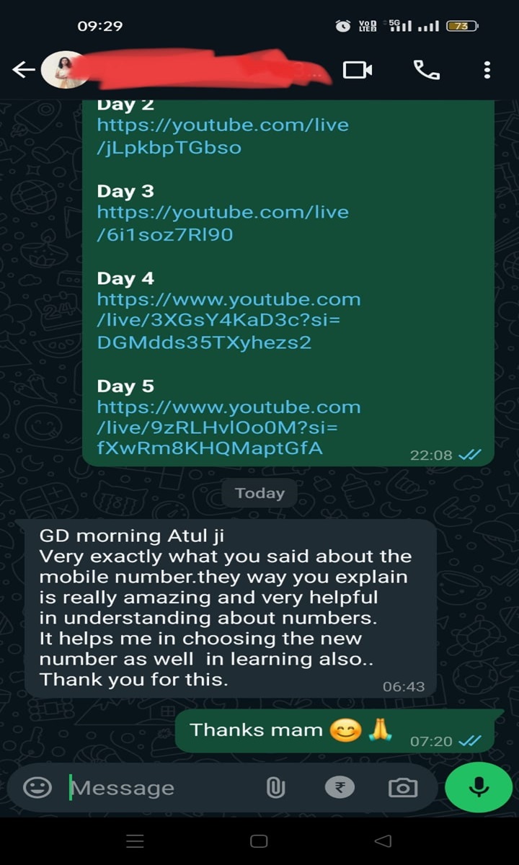Start a voice call with phone icon

[x=426, y=70]
